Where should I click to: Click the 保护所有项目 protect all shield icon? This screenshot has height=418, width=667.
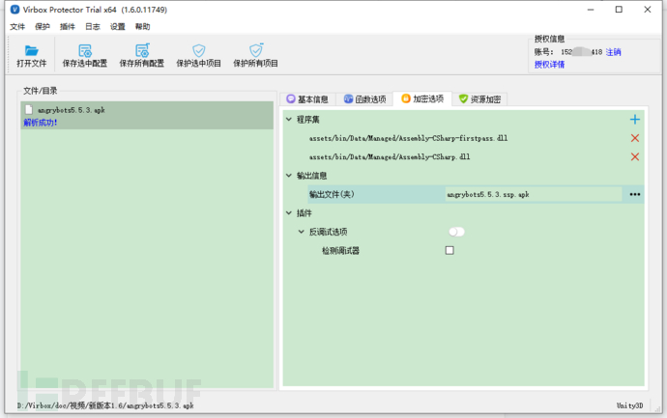[x=255, y=50]
